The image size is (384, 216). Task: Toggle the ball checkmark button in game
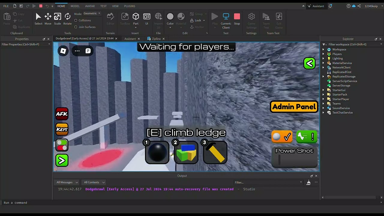(x=282, y=136)
